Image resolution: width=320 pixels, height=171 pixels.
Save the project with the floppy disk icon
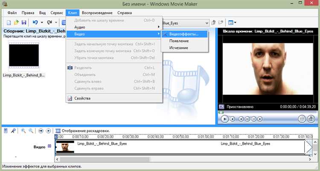click(24, 23)
